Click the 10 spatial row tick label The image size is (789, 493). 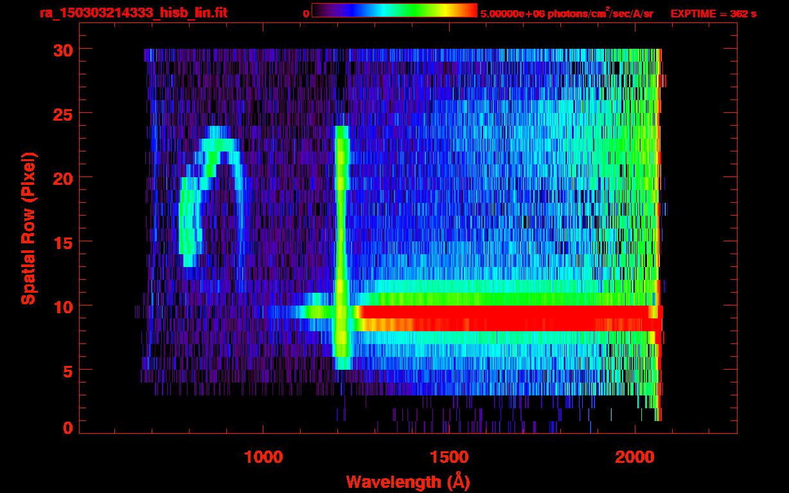pyautogui.click(x=63, y=306)
